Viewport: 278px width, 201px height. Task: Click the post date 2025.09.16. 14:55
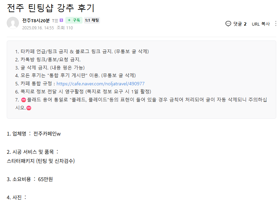pyautogui.click(x=38, y=28)
